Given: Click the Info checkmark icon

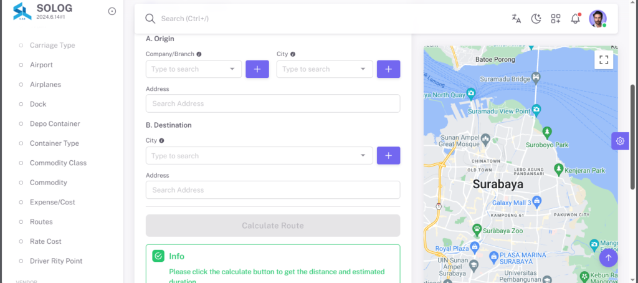Looking at the screenshot, I should [x=158, y=256].
